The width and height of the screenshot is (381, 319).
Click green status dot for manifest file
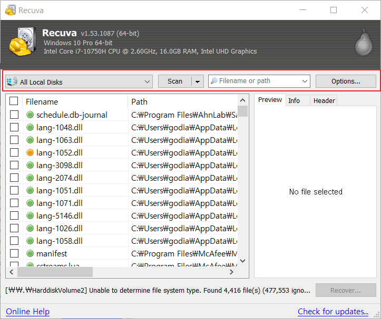point(30,253)
